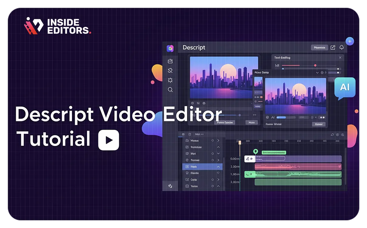Click the image profile icon beside the bell
367x228 pixels.
[333, 47]
